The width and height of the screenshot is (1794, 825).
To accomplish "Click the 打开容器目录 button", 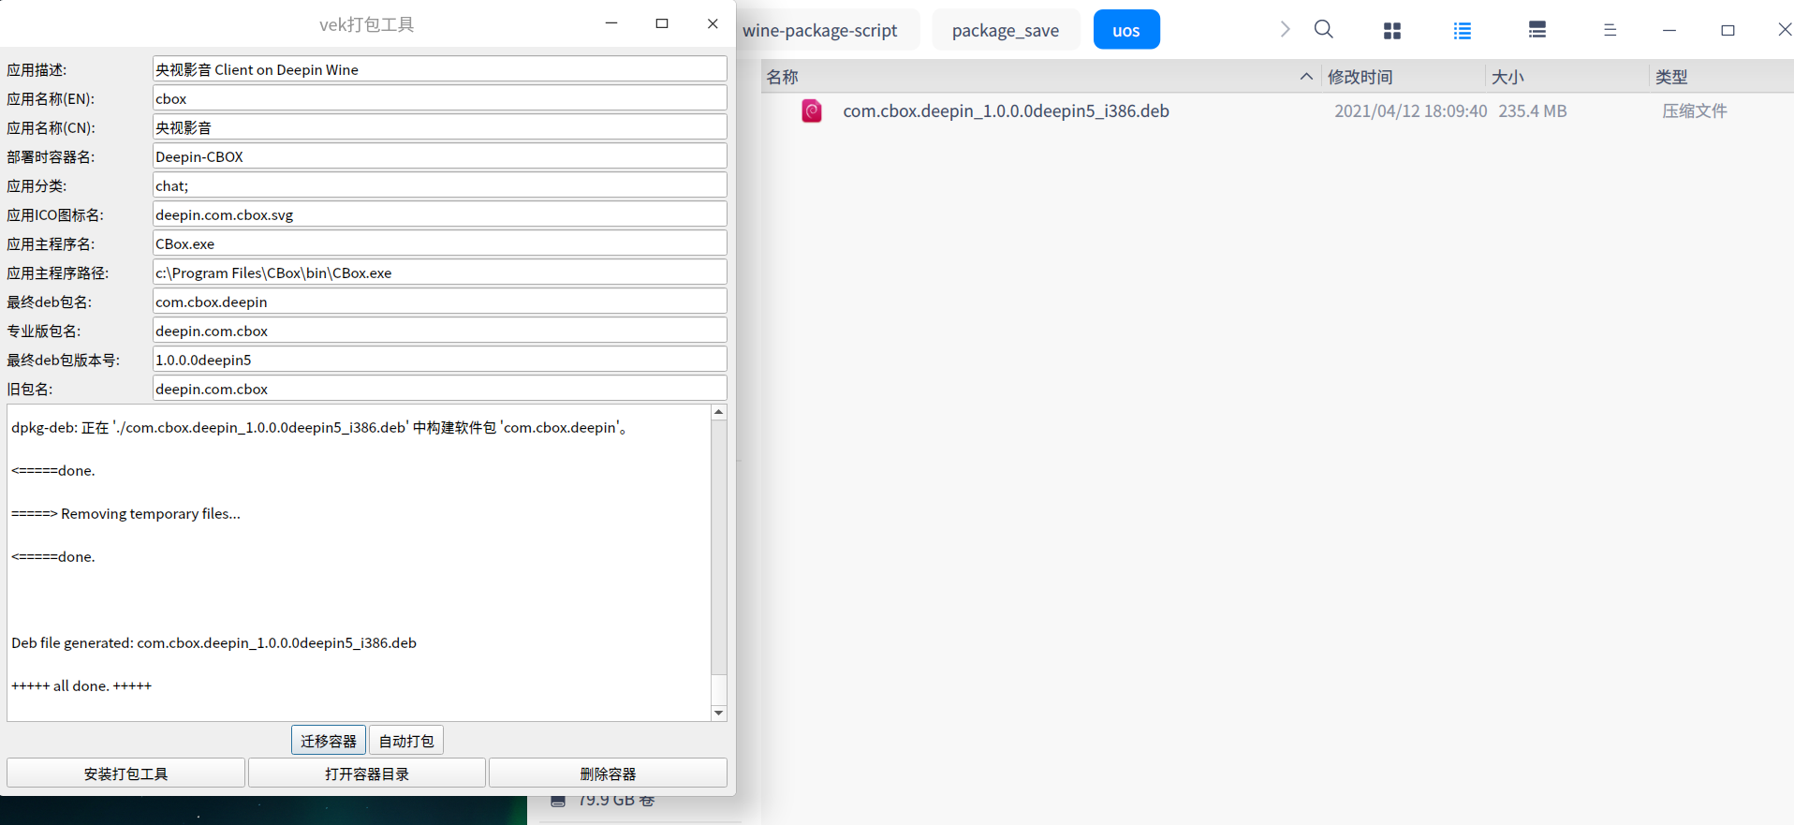I will tap(367, 773).
